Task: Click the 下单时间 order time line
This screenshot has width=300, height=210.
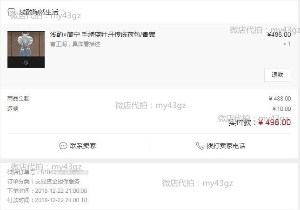Action: 47,190
